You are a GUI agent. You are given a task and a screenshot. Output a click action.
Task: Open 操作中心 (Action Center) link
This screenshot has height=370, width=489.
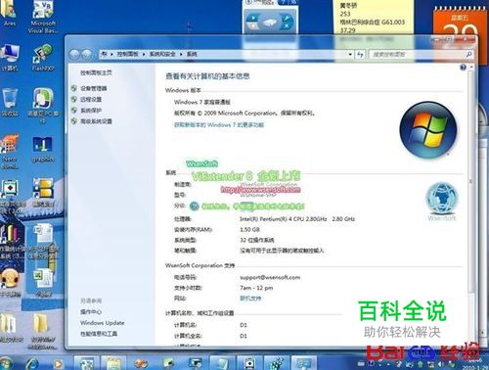pyautogui.click(x=91, y=312)
